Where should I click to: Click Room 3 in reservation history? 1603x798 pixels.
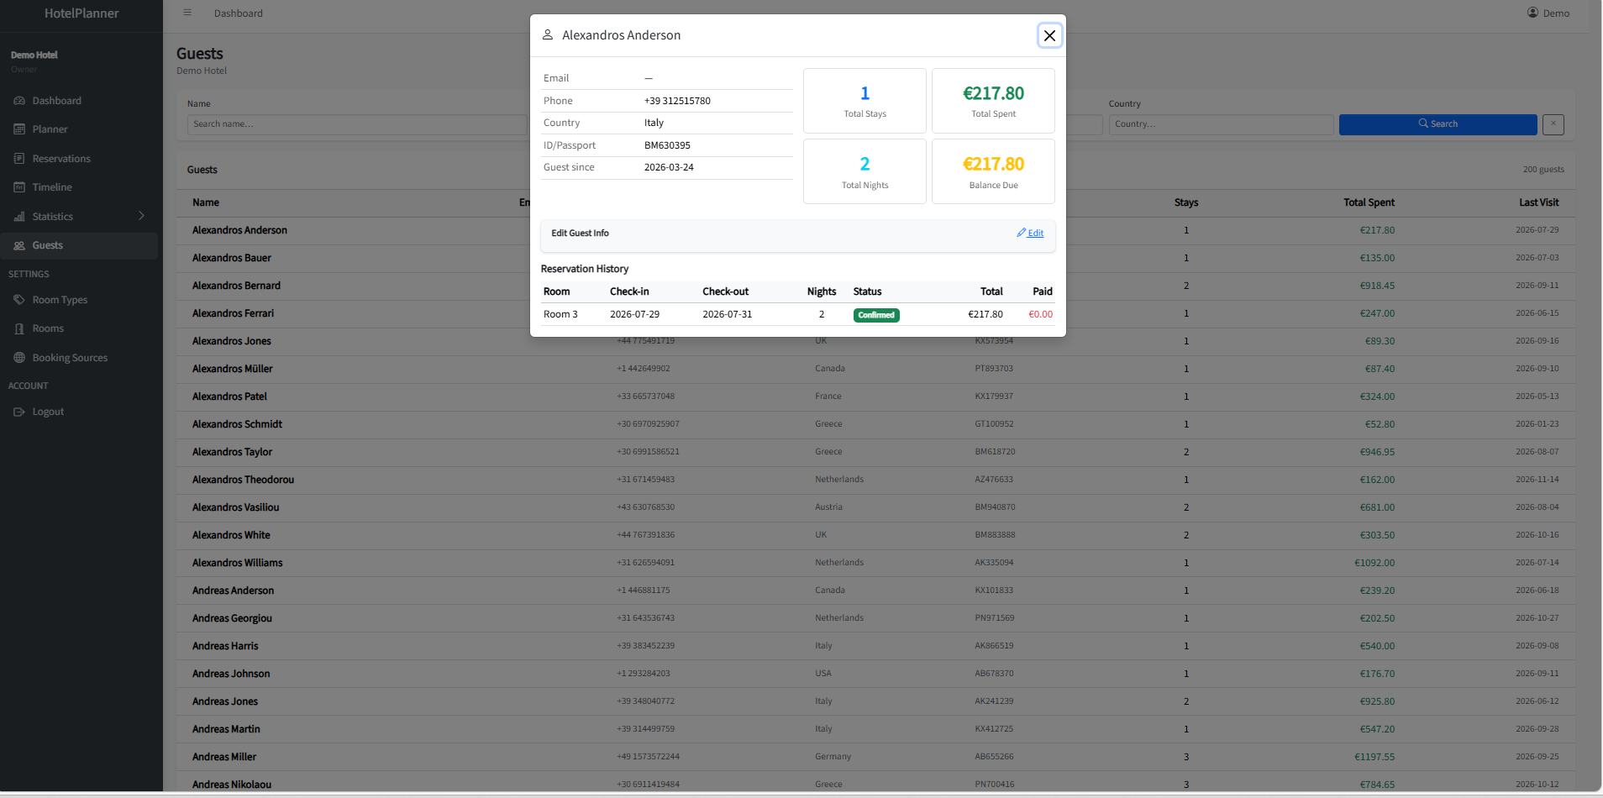click(x=560, y=314)
